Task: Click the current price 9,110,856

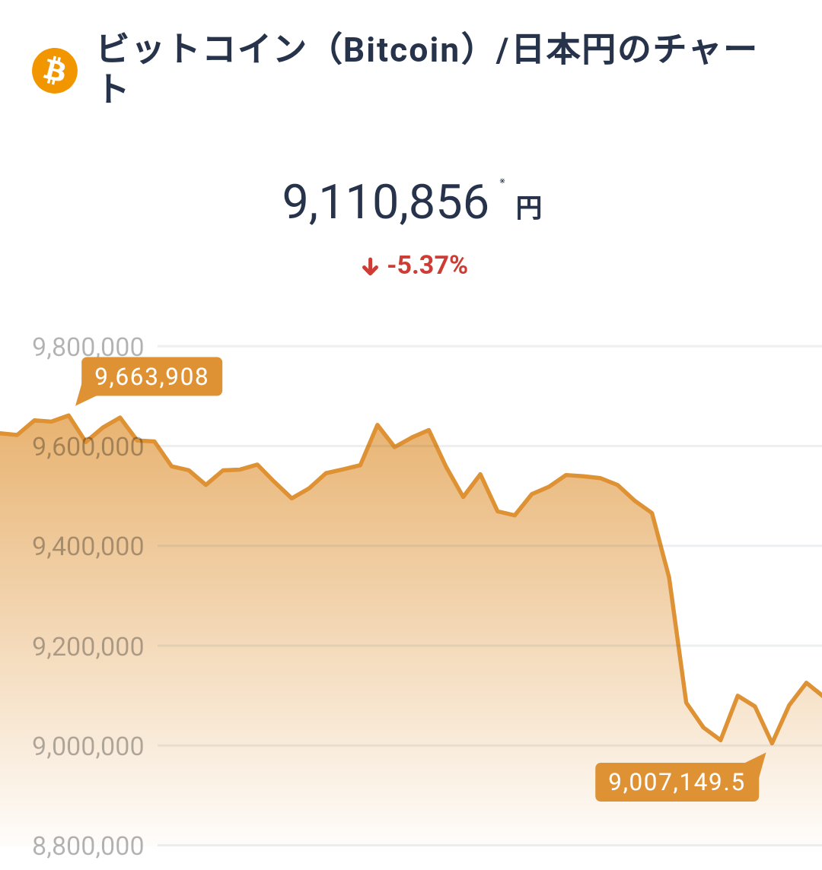Action: point(385,202)
